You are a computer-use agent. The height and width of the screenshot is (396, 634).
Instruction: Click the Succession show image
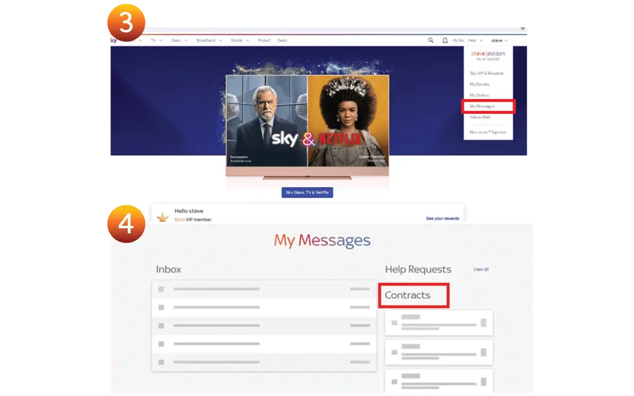(267, 121)
